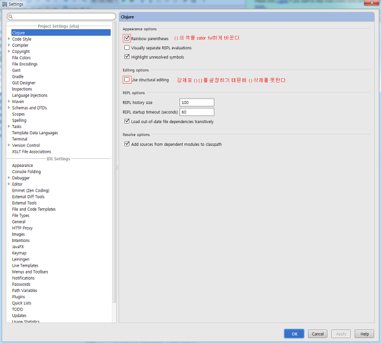Select Spelling settings entry
Image resolution: width=381 pixels, height=343 pixels.
tap(19, 120)
